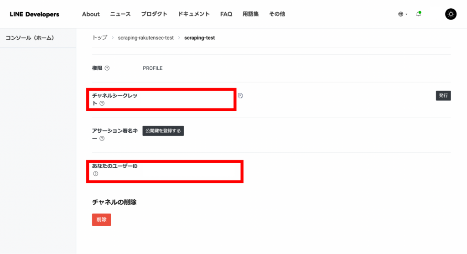The width and height of the screenshot is (467, 254).
Task: Click the チャネルシークレット label
Action: click(x=114, y=99)
